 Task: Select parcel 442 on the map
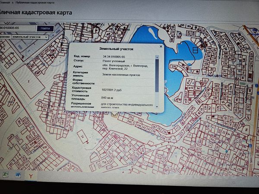(x=56, y=84)
